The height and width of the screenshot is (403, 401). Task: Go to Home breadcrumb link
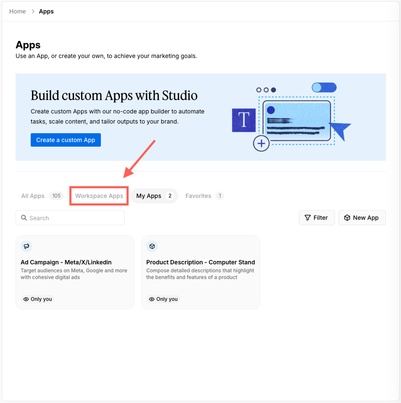tap(18, 11)
